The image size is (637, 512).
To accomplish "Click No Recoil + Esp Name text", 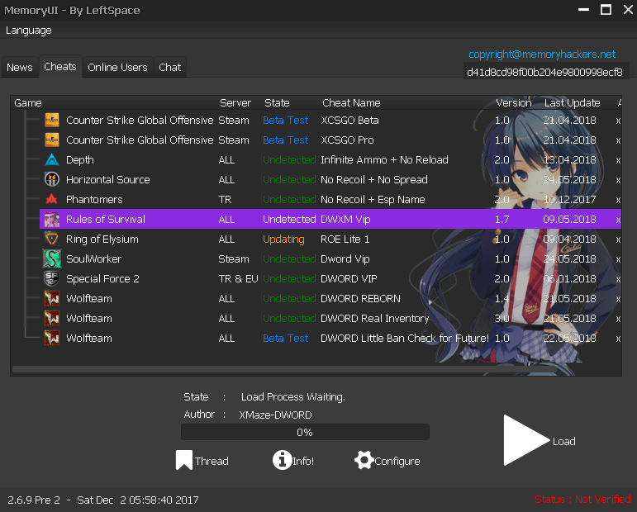I will point(373,199).
